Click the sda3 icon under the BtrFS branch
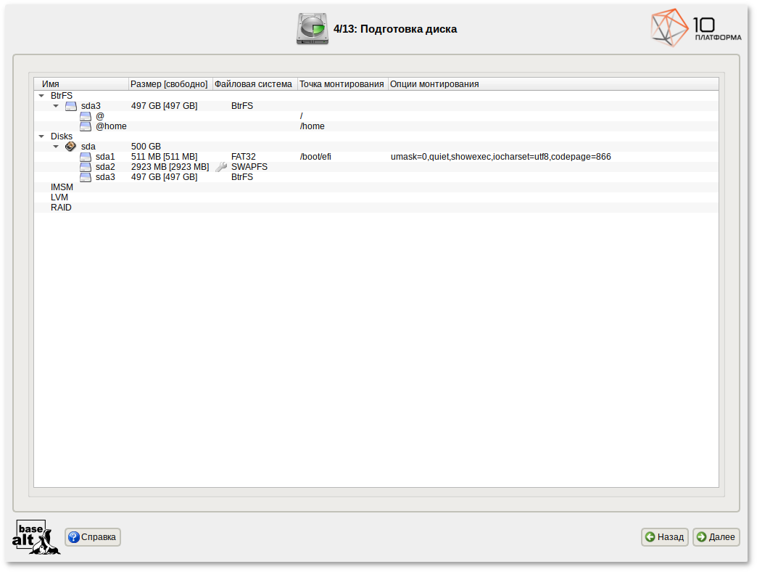Screen dimensions: 757x572 click(70, 105)
